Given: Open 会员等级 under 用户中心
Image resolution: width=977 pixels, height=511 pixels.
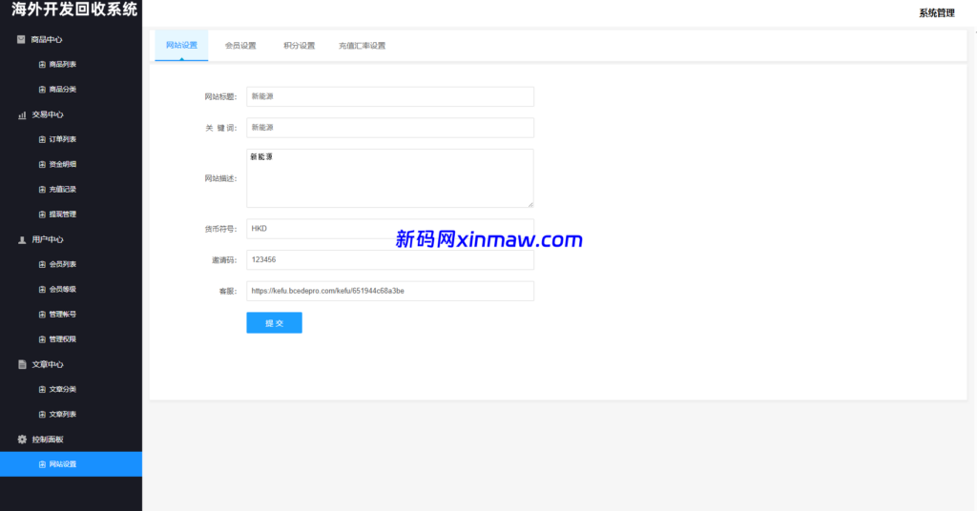Looking at the screenshot, I should [x=63, y=290].
